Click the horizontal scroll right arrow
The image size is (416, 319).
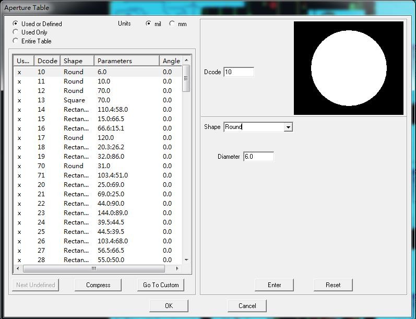tap(177, 268)
